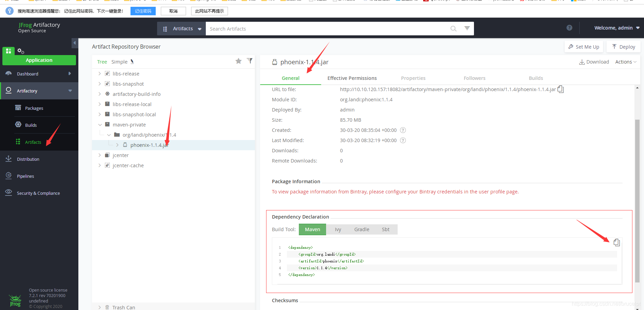Click the 此网站不再提示 button

pos(210,11)
